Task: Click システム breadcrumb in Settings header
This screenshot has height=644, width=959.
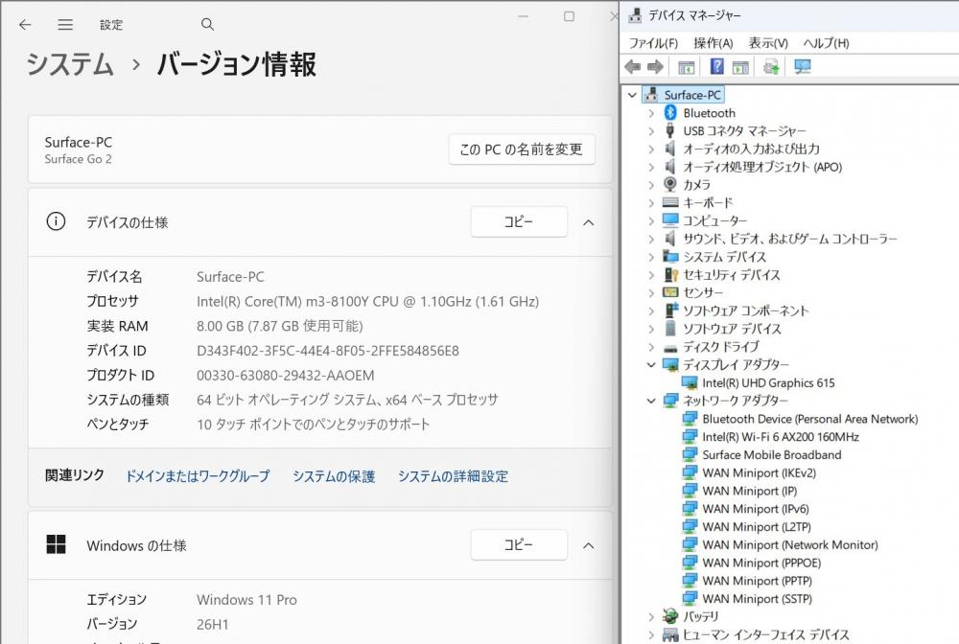Action: click(70, 64)
